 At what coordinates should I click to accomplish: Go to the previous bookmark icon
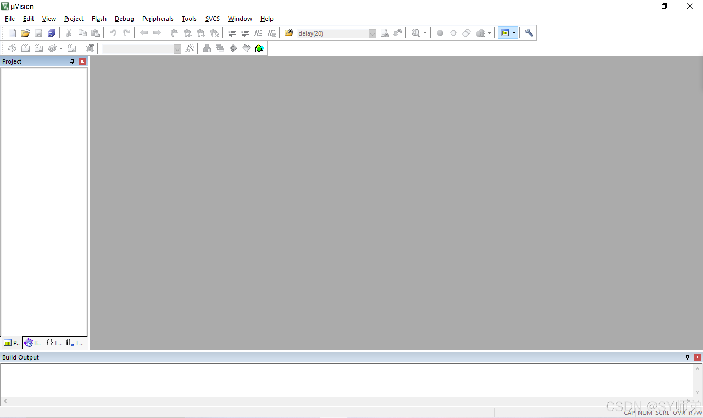[x=188, y=33]
